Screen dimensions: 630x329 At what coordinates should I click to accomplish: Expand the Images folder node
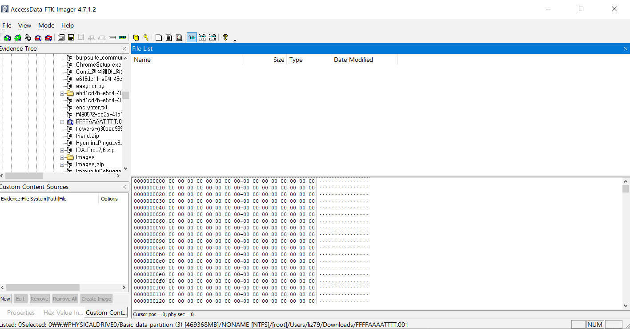62,157
